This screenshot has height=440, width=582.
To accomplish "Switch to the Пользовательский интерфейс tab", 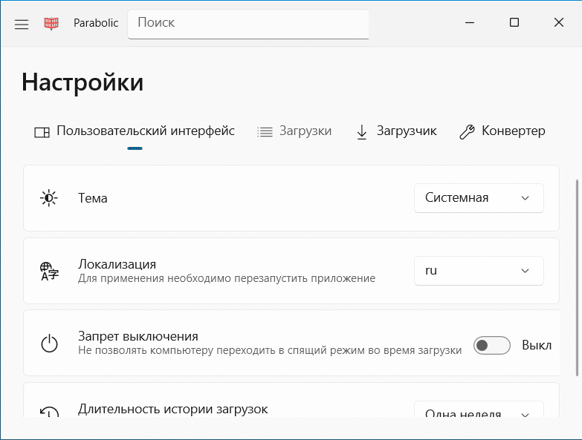I will click(x=135, y=131).
